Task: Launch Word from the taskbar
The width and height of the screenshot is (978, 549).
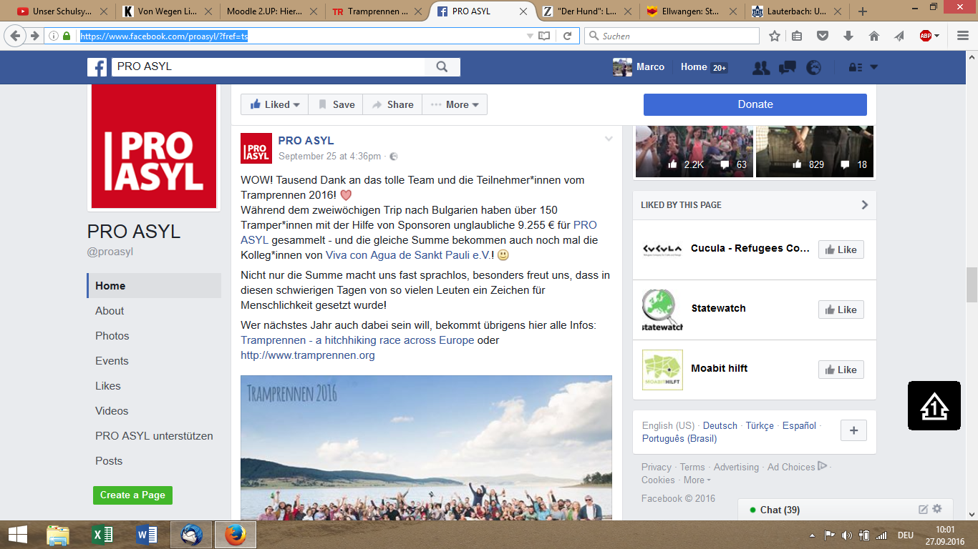Action: pos(146,535)
